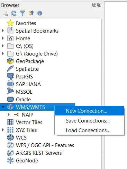Click the NAIP connection icon
This screenshot has height=169, width=127.
pos(16,115)
